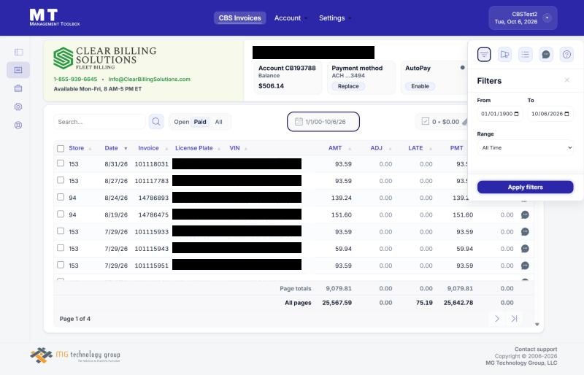
Task: Open the Account menu dropdown
Action: click(x=291, y=18)
